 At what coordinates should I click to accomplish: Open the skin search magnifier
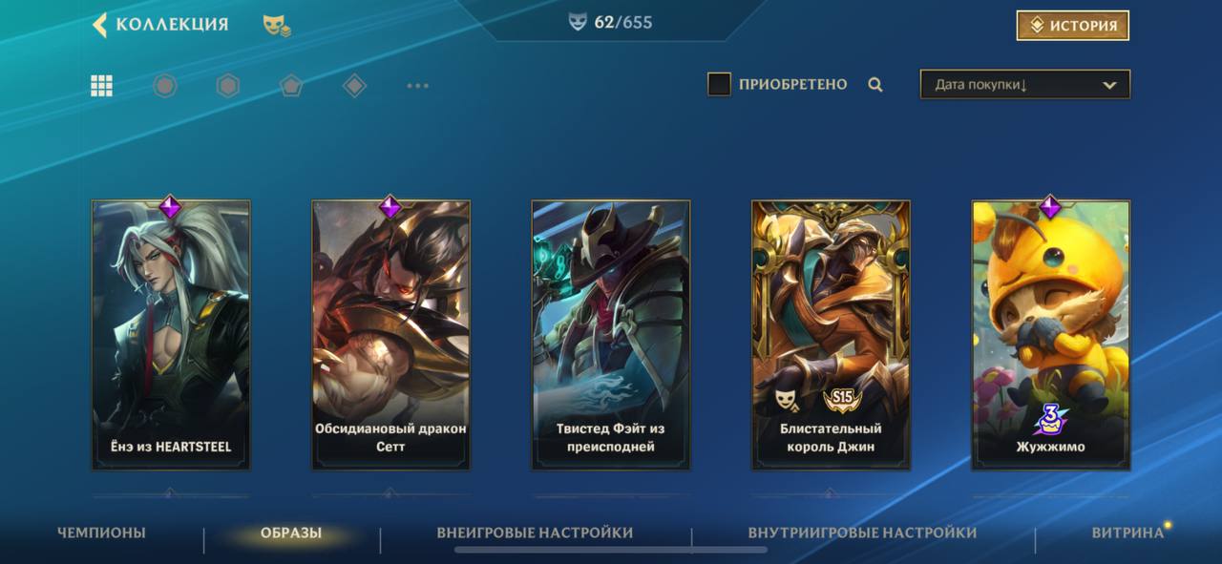[x=875, y=85]
